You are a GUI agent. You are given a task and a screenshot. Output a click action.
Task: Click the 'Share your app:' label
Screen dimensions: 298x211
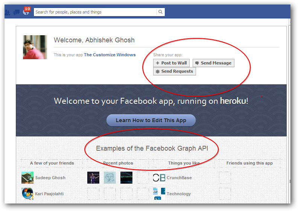tap(168, 55)
